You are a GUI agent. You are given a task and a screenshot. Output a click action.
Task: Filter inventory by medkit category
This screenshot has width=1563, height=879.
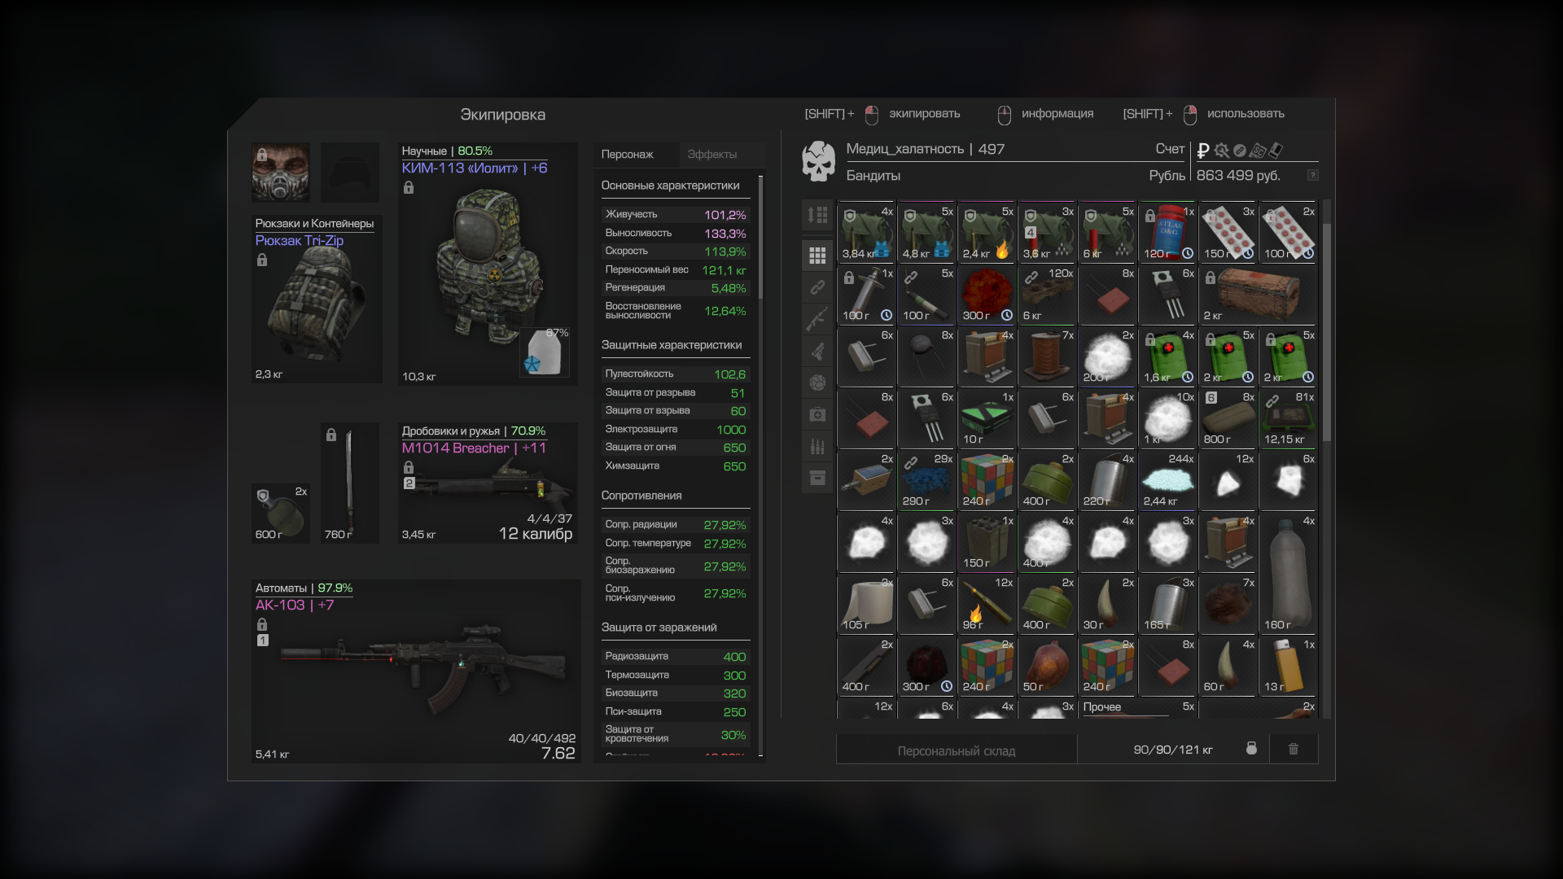[x=817, y=414]
